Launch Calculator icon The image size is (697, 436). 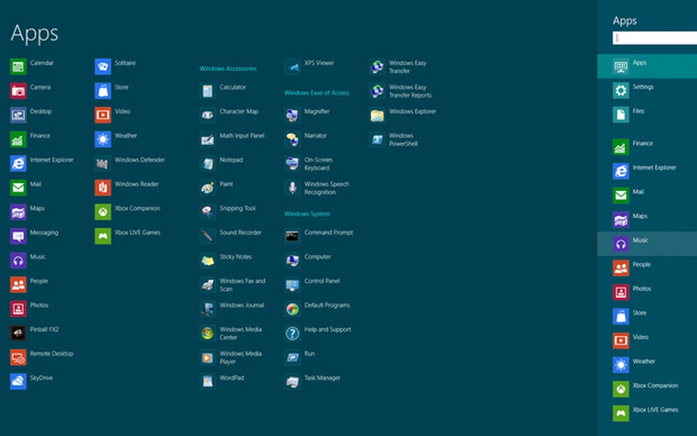(208, 91)
